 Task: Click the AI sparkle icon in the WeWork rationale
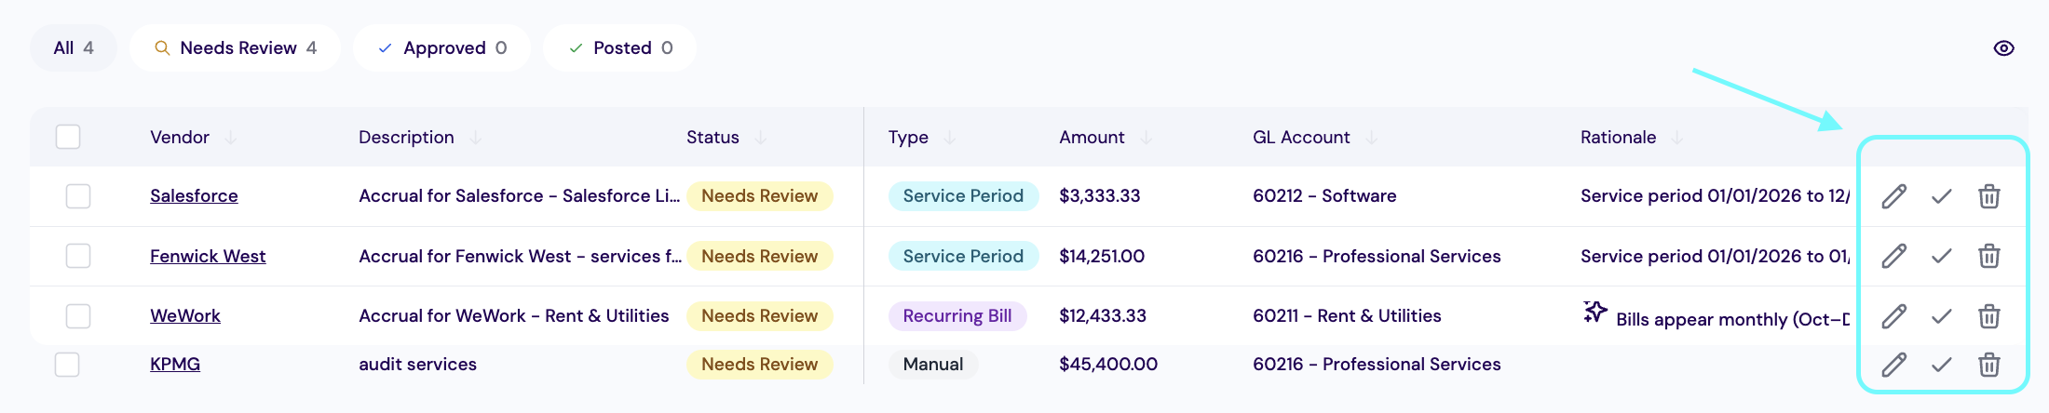pos(1595,312)
